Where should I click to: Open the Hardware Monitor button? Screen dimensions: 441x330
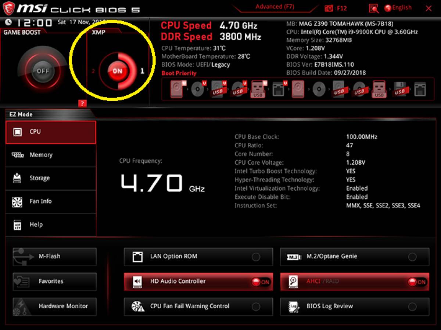54,306
